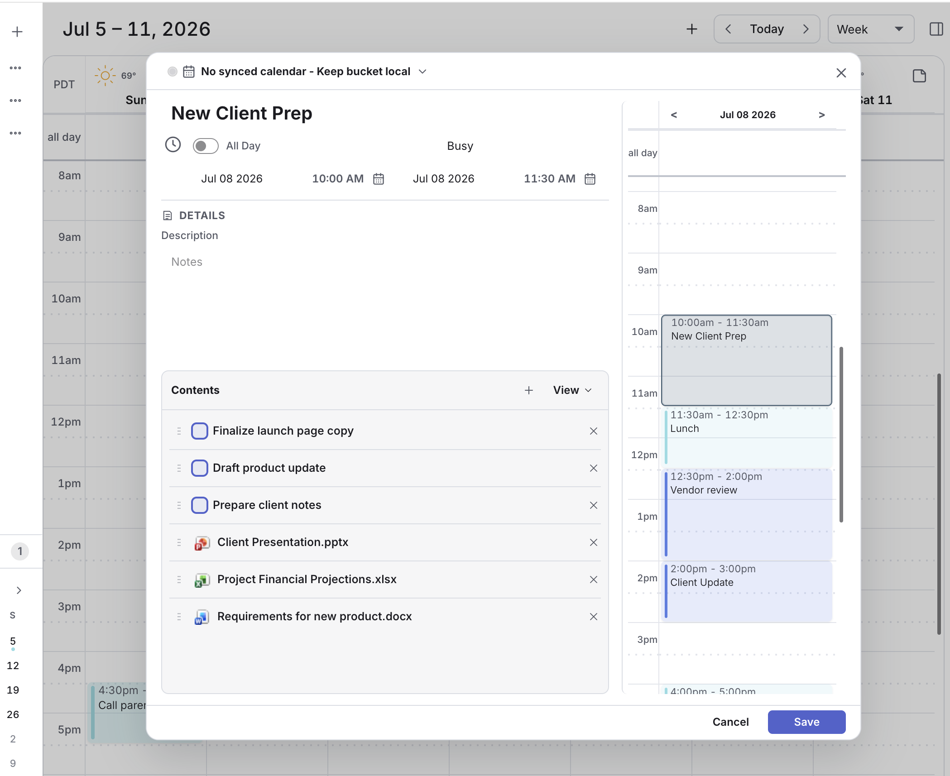Click Cancel in the event dialog
950x776 pixels.
(x=730, y=722)
